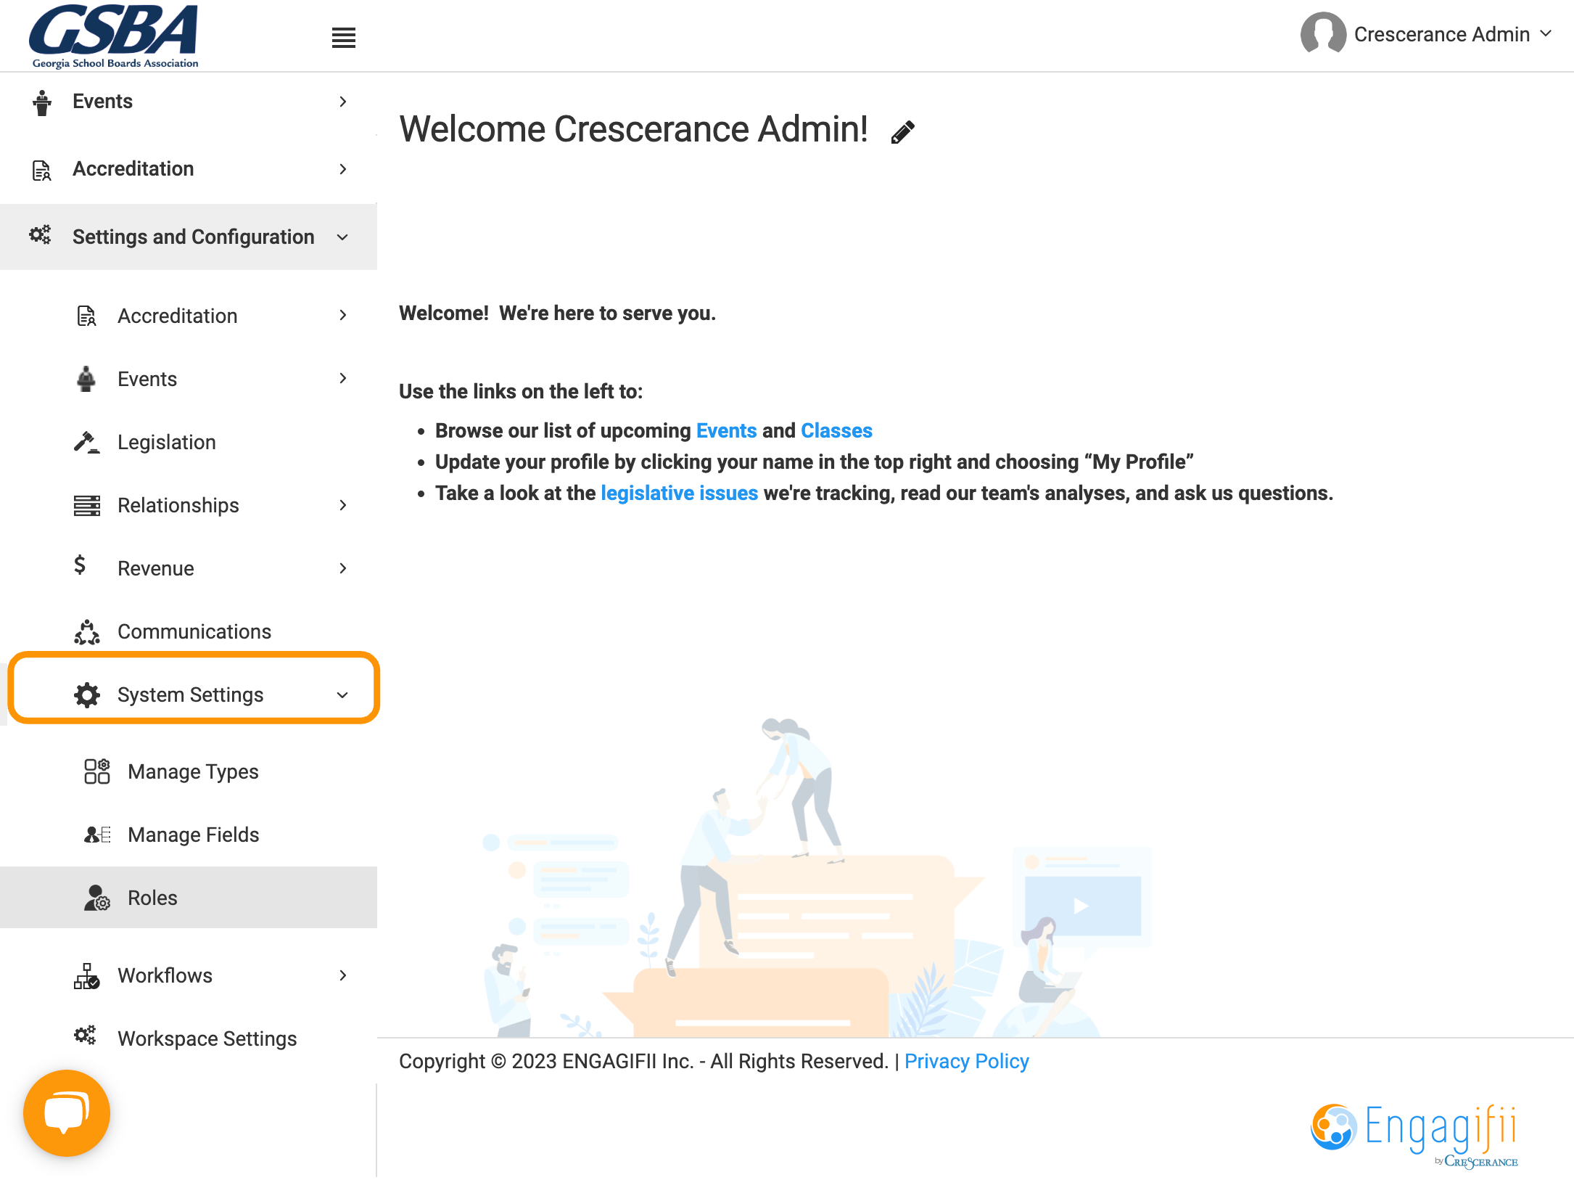The image size is (1574, 1180).
Task: Open the Manage Fields menu item
Action: point(189,835)
